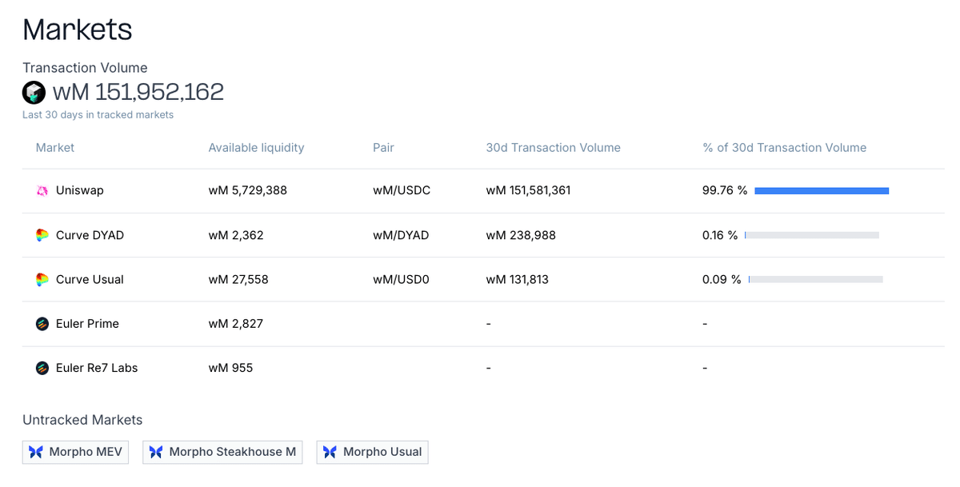This screenshot has height=487, width=960.
Task: Click the Pair column header
Action: [383, 148]
